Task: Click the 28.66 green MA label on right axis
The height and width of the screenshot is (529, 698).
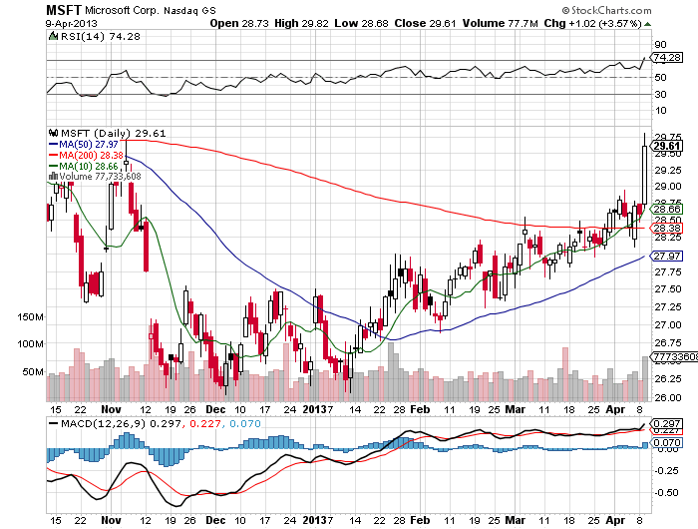Action: (x=666, y=209)
